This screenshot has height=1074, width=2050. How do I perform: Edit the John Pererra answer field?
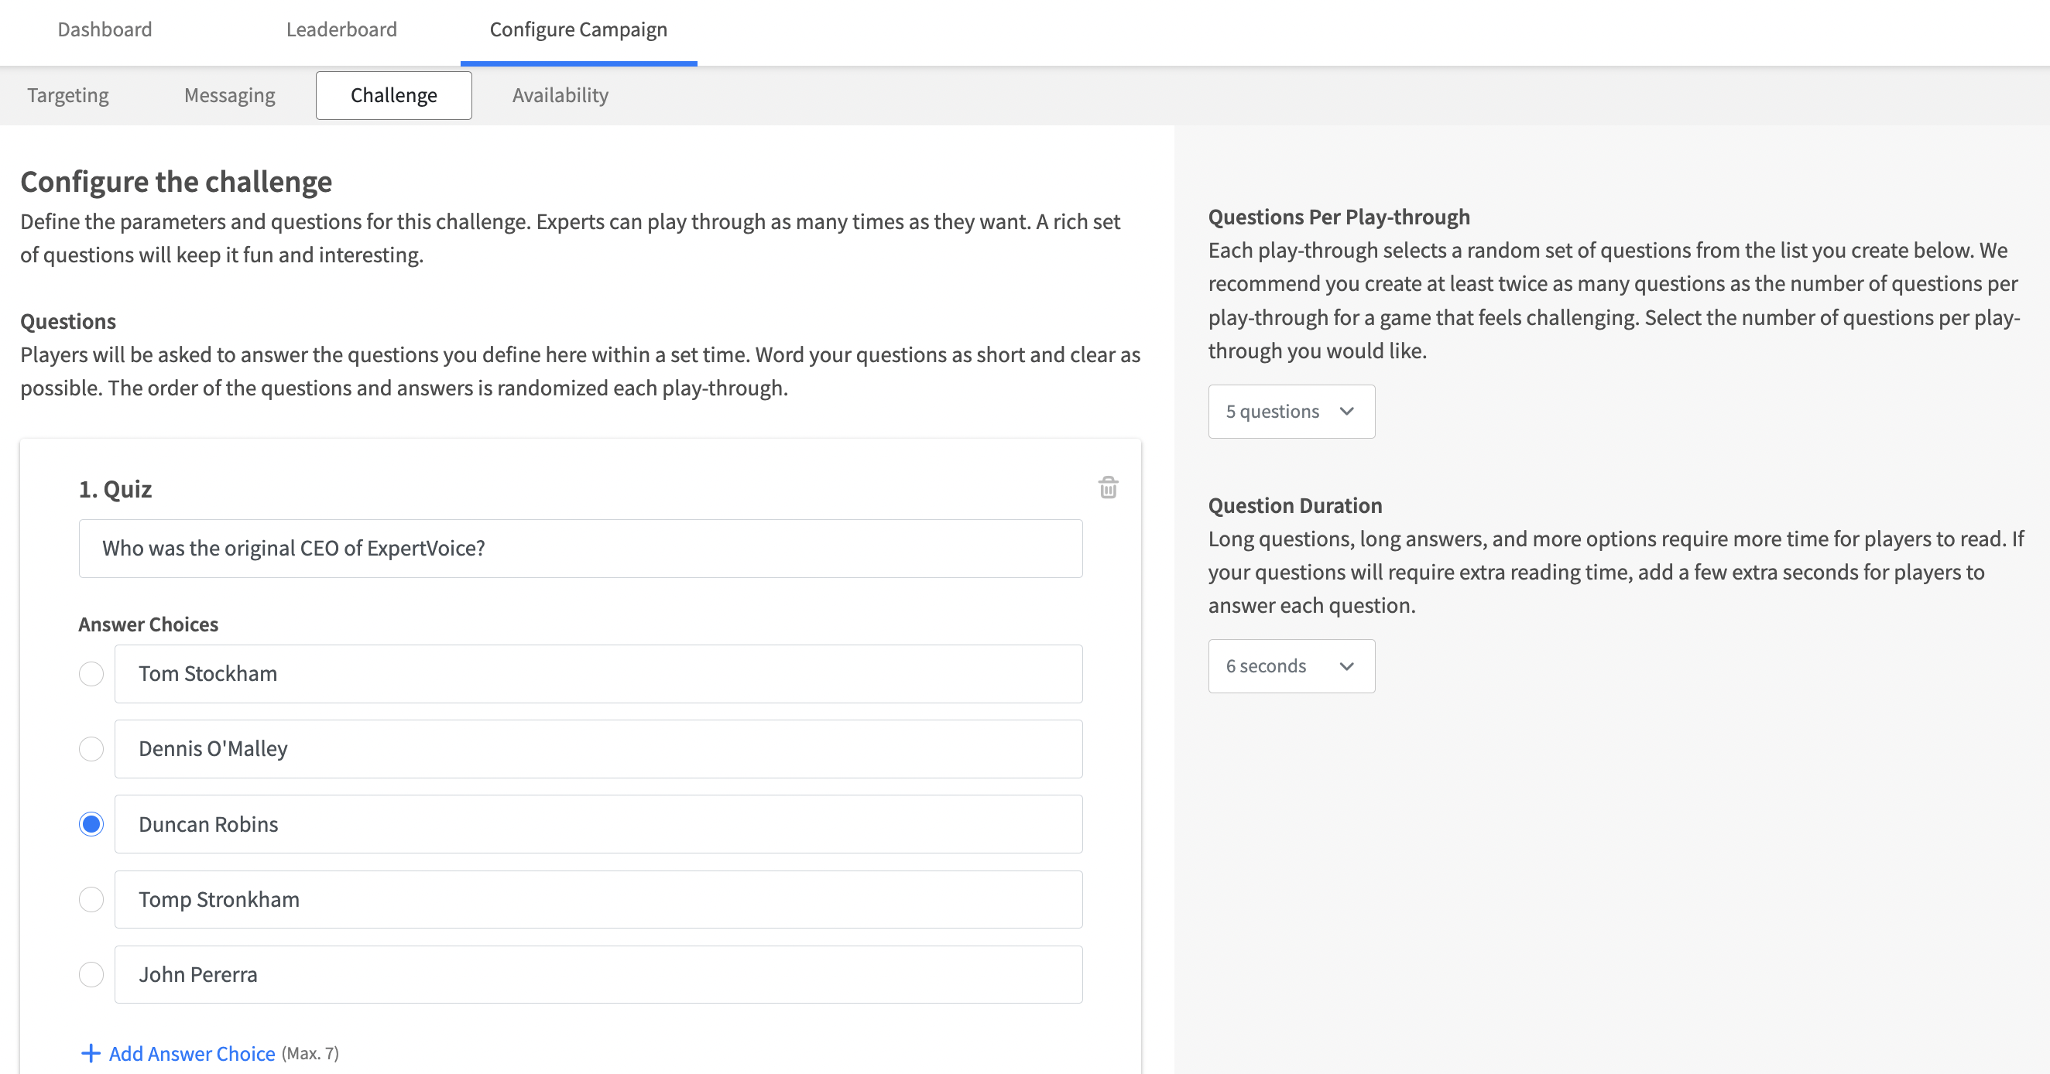click(598, 974)
